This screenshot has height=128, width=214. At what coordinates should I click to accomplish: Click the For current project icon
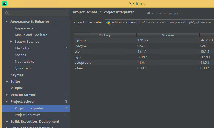(148, 13)
